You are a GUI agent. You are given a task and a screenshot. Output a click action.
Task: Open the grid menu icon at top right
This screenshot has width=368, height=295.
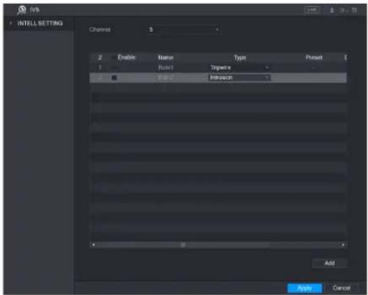354,10
